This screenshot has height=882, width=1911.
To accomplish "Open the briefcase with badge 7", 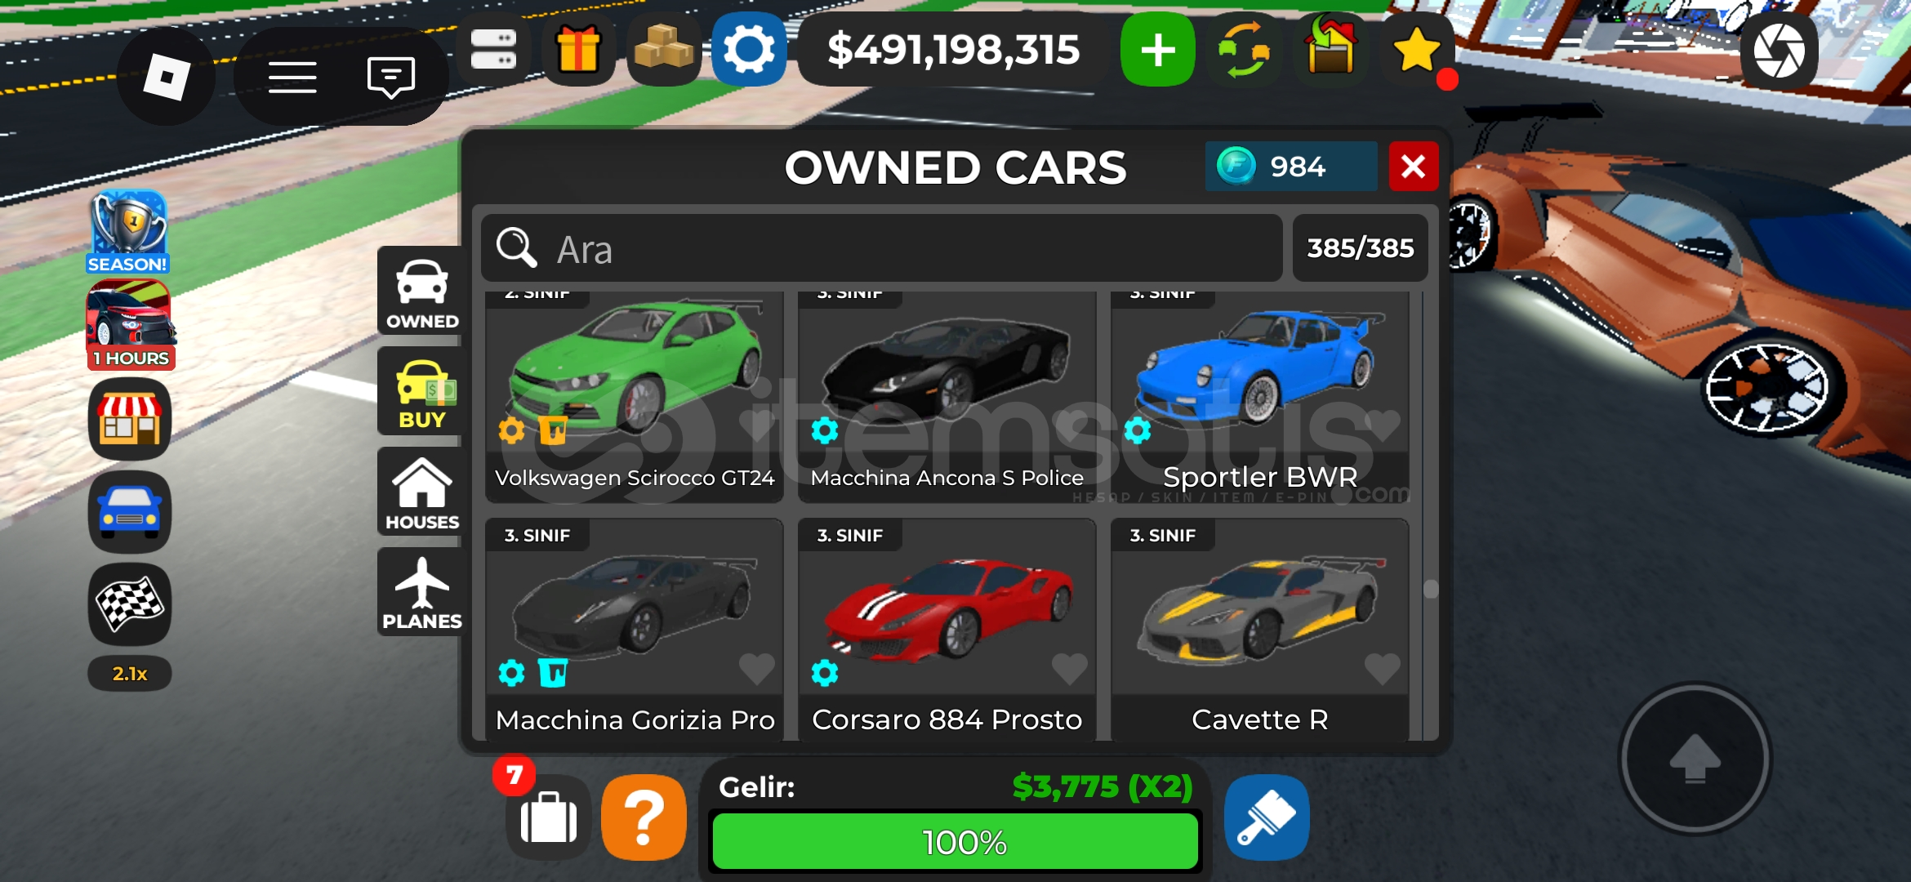I will [548, 817].
